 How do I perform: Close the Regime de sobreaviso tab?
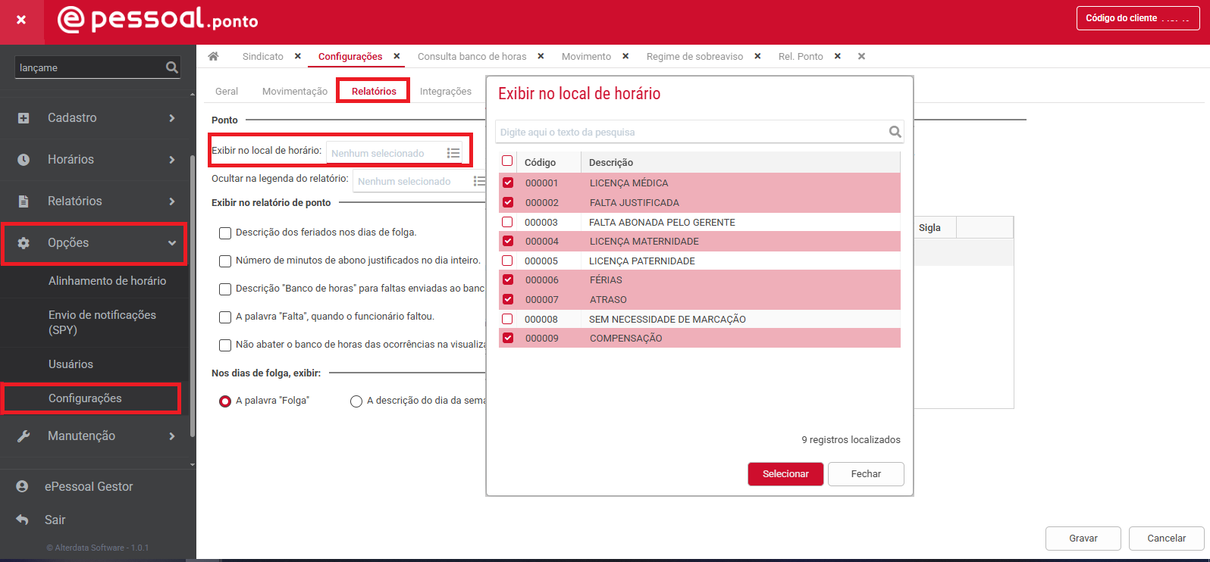pyautogui.click(x=757, y=56)
